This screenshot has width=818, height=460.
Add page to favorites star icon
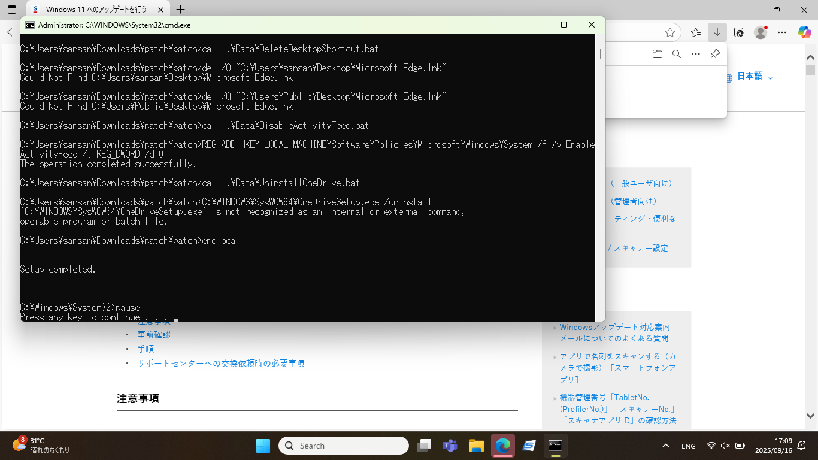(670, 32)
